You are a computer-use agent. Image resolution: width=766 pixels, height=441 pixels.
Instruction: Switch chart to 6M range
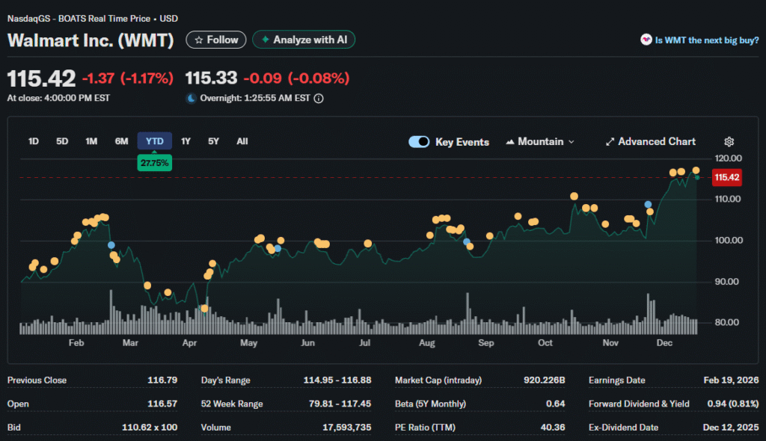click(x=121, y=141)
